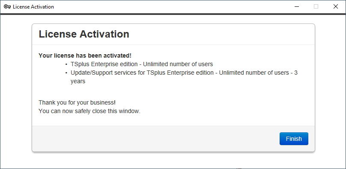Click the greyed-out maximize window icon
The width and height of the screenshot is (346, 169).
coord(316,6)
